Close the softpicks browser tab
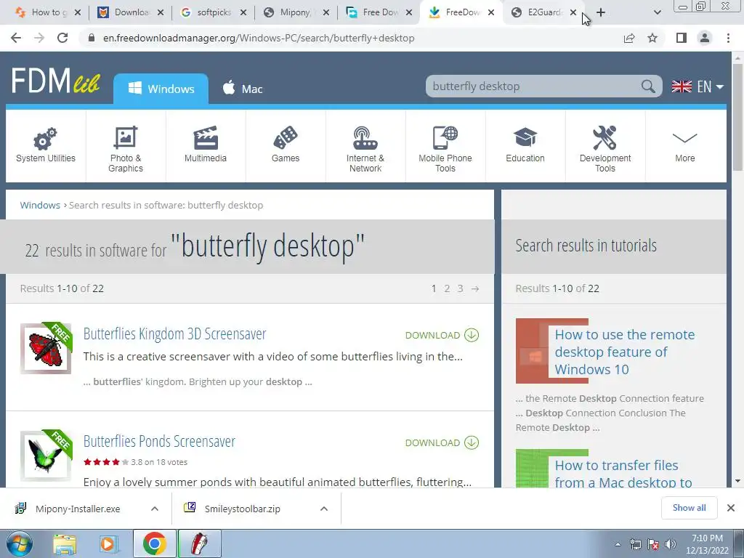The height and width of the screenshot is (558, 744). [243, 12]
